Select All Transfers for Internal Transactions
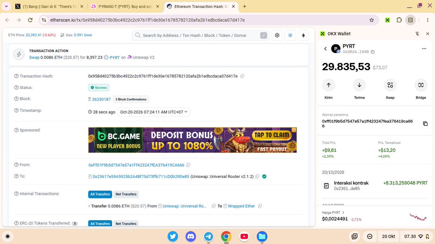 (x=100, y=194)
